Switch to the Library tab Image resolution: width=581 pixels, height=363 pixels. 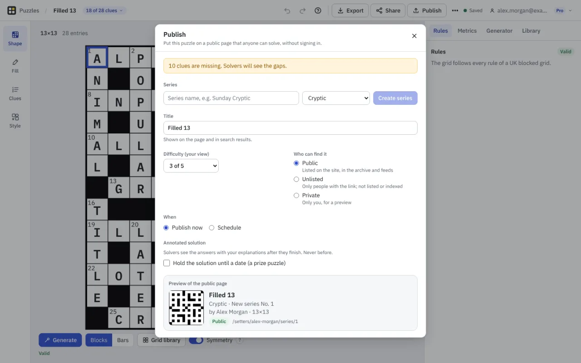tap(531, 31)
